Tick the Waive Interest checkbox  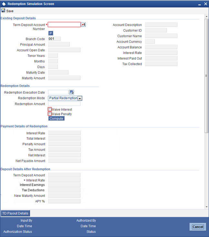coord(50,109)
